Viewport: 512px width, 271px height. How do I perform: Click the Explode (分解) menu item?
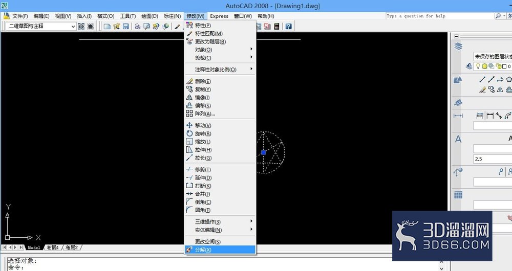tap(220, 250)
